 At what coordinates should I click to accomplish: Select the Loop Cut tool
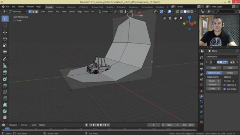click(5, 92)
